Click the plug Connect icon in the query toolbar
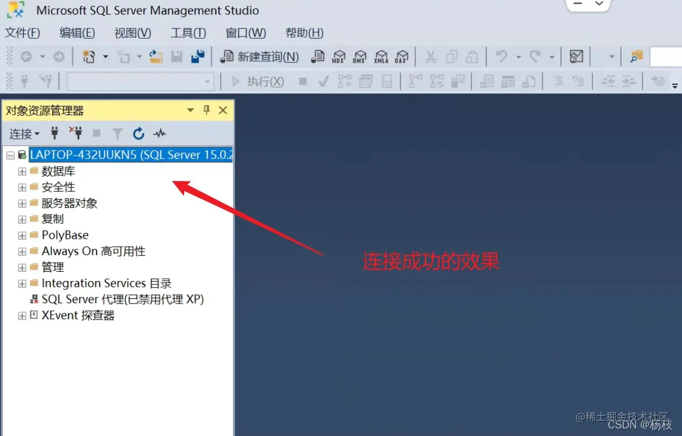Viewport: 682px width, 436px height. click(x=24, y=81)
